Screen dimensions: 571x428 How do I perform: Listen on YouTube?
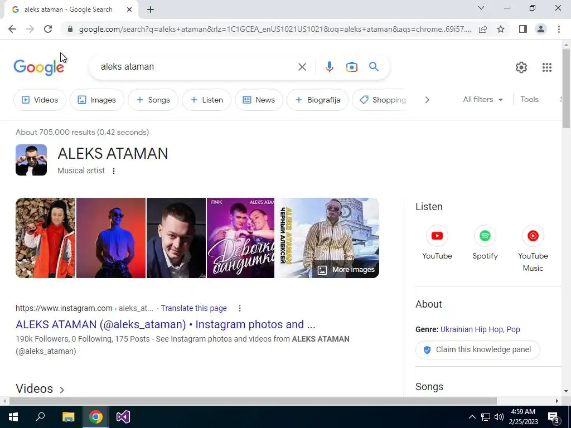click(437, 243)
